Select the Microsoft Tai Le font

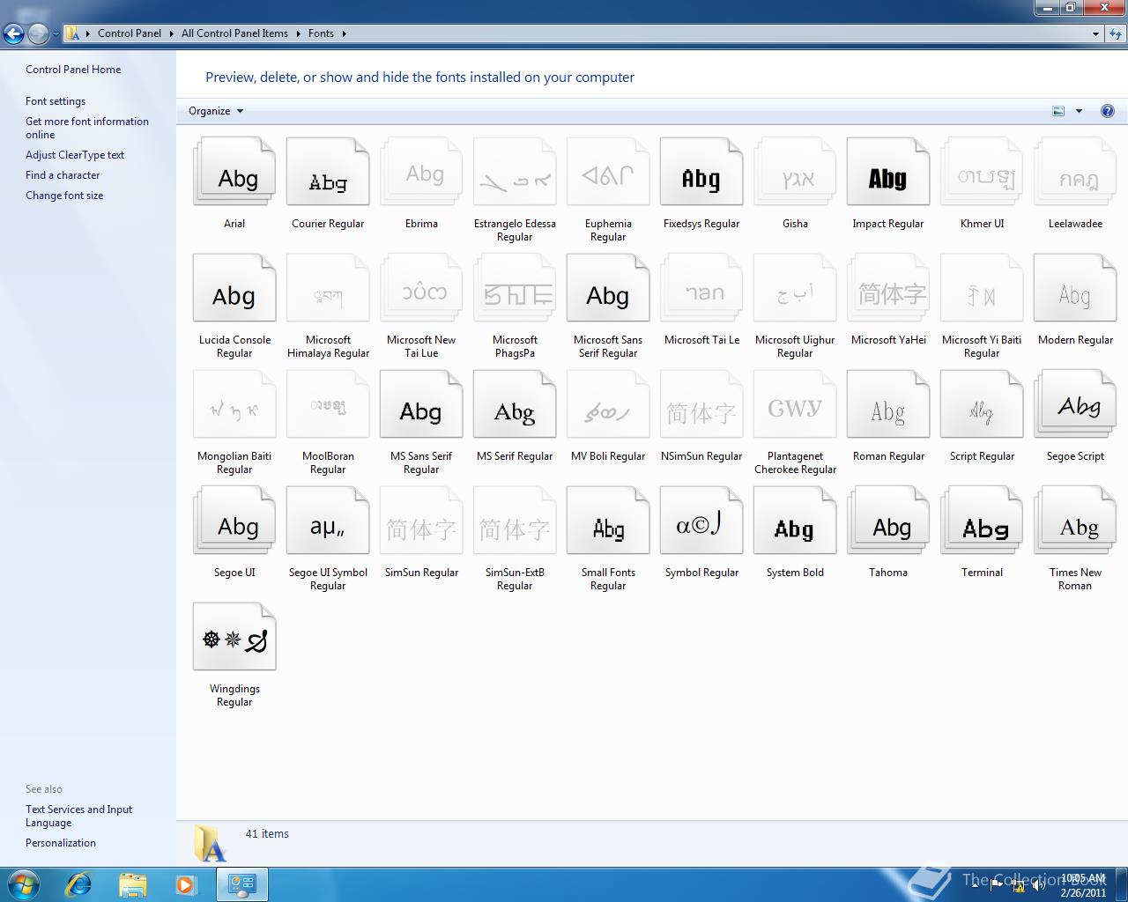(x=701, y=289)
